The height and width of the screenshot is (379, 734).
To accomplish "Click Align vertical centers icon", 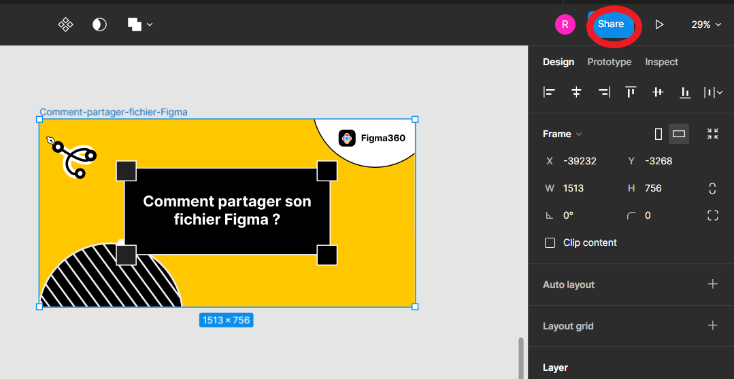I will click(658, 92).
